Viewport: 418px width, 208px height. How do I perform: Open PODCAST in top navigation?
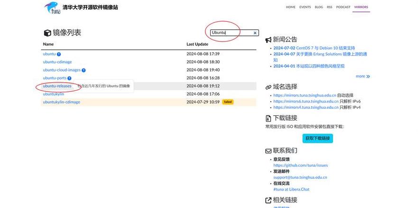point(343,7)
